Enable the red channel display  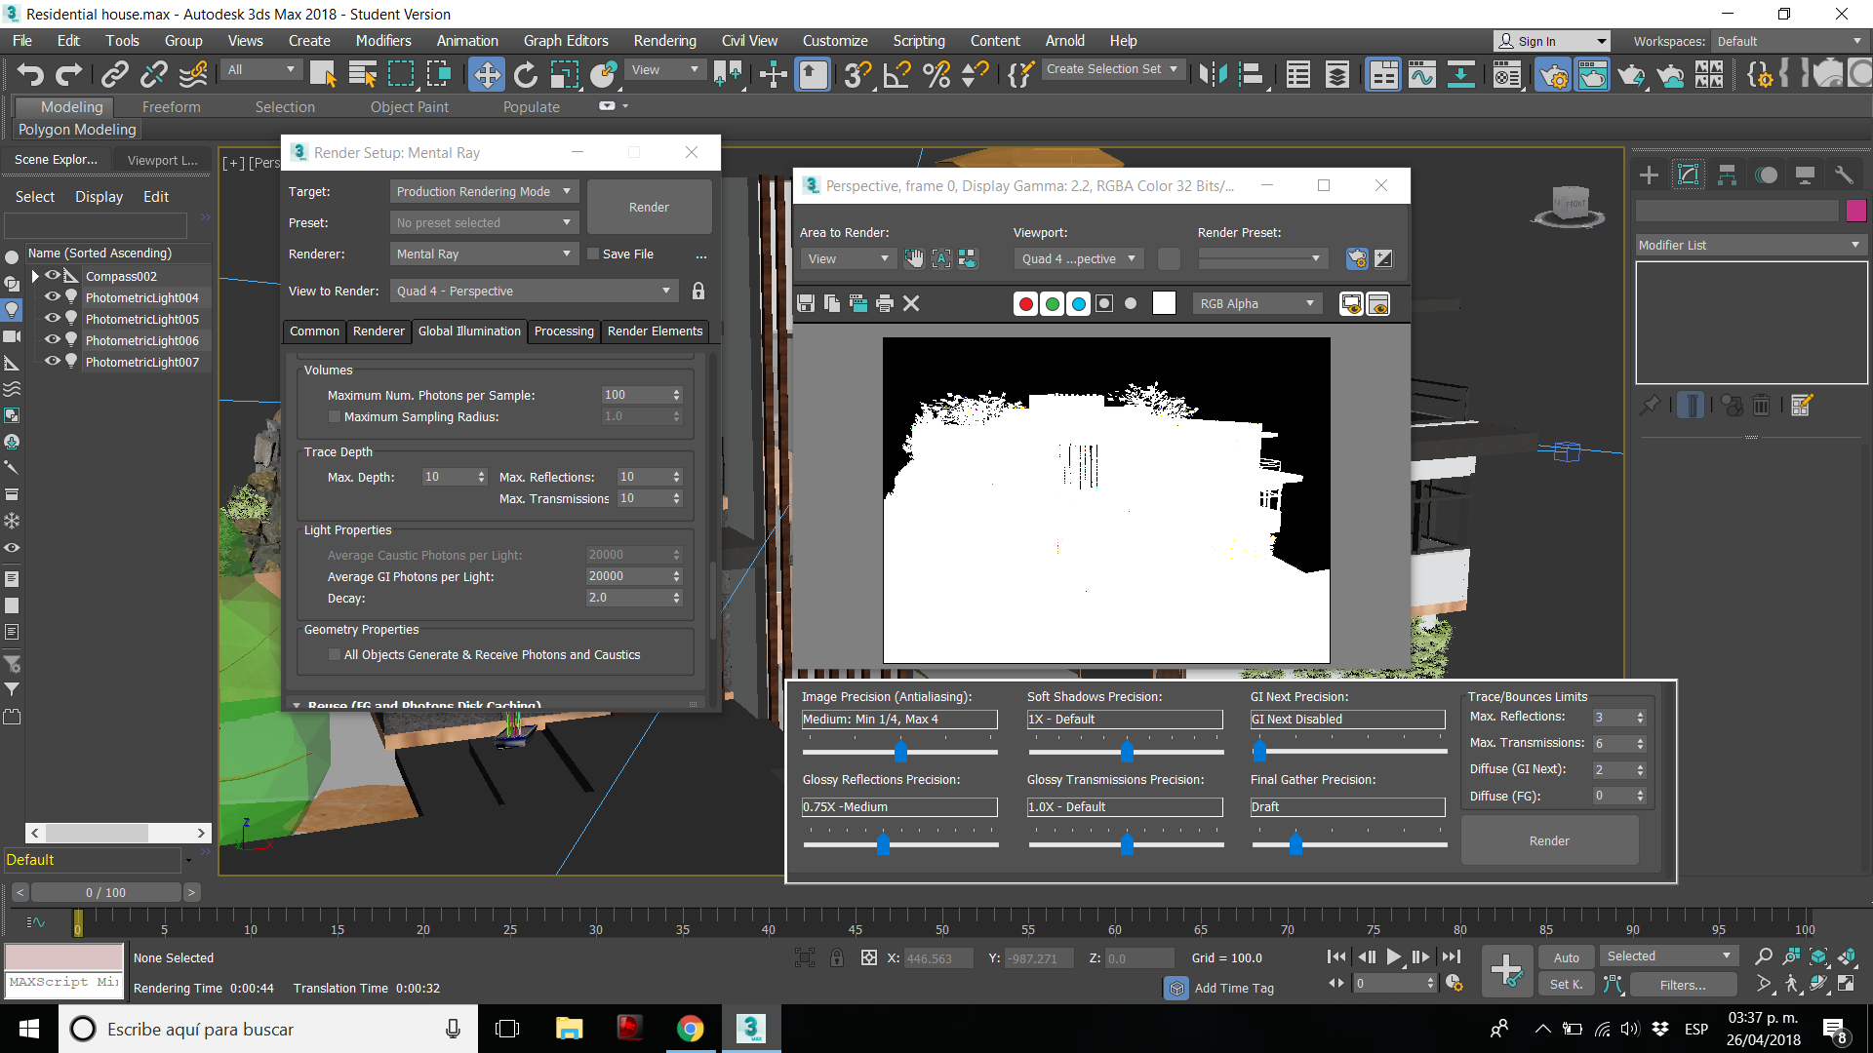1025,303
